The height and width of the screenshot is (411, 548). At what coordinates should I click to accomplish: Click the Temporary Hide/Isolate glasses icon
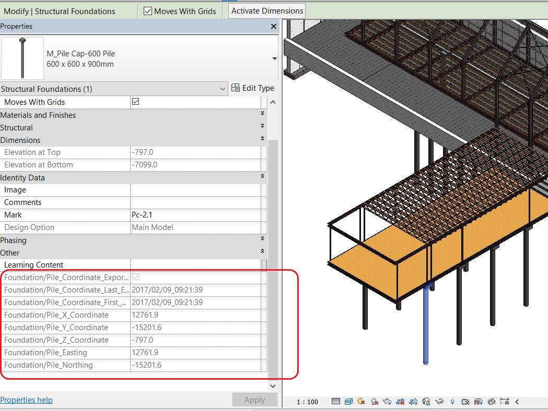coord(440,402)
